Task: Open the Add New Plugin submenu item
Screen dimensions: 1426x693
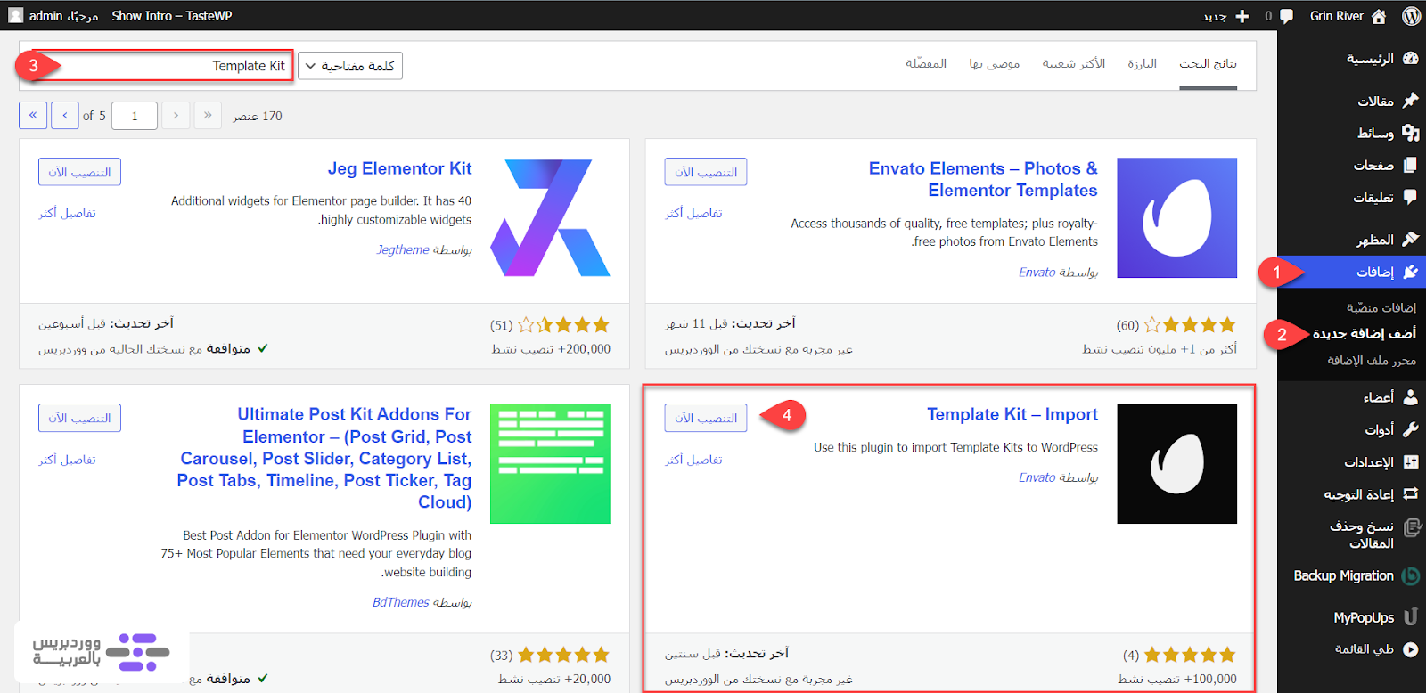Action: pyautogui.click(x=1364, y=333)
